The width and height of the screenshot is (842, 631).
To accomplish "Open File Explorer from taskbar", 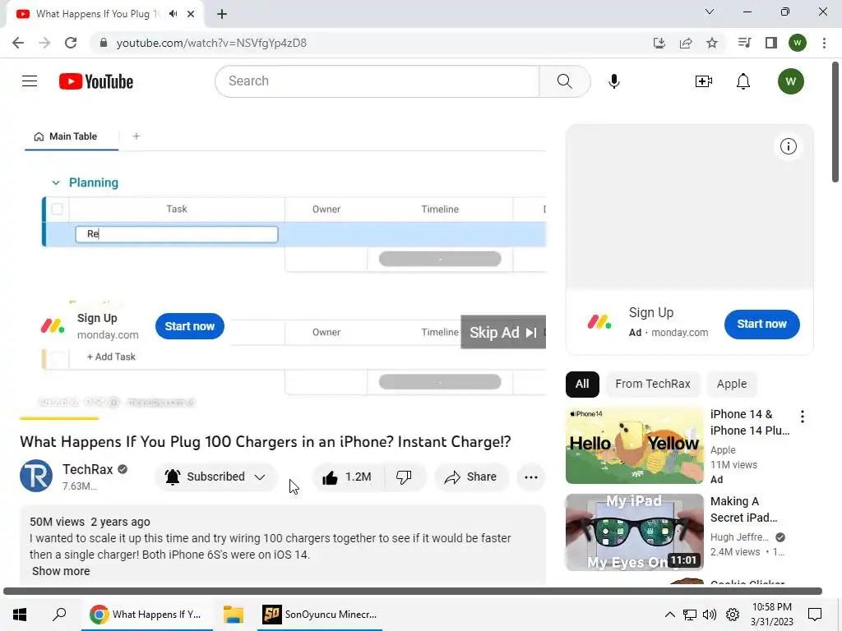I will tap(234, 615).
